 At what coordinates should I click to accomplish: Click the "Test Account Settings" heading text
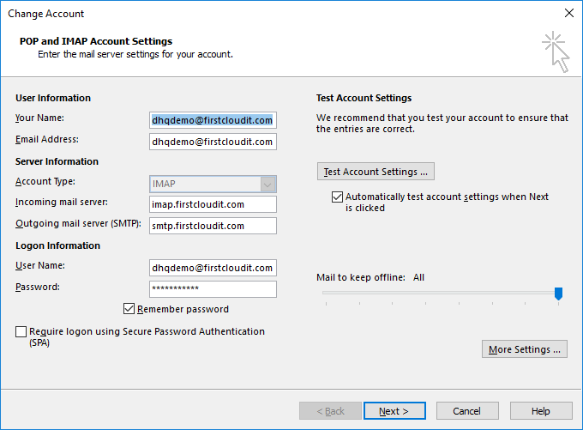pos(364,98)
